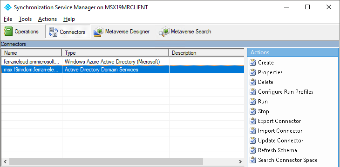This screenshot has height=167, width=340.
Task: Click the connectors list horizontal scrollbar thumb
Action: 106,161
